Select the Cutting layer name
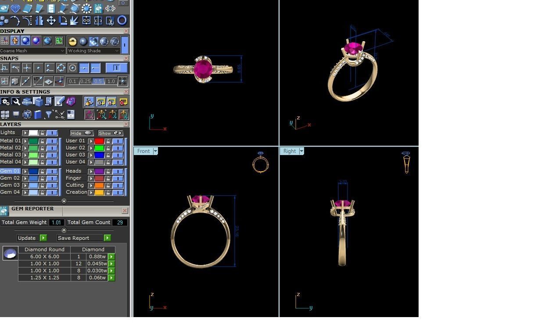 coord(75,185)
